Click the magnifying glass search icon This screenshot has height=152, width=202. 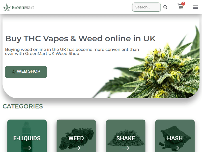coord(165,7)
